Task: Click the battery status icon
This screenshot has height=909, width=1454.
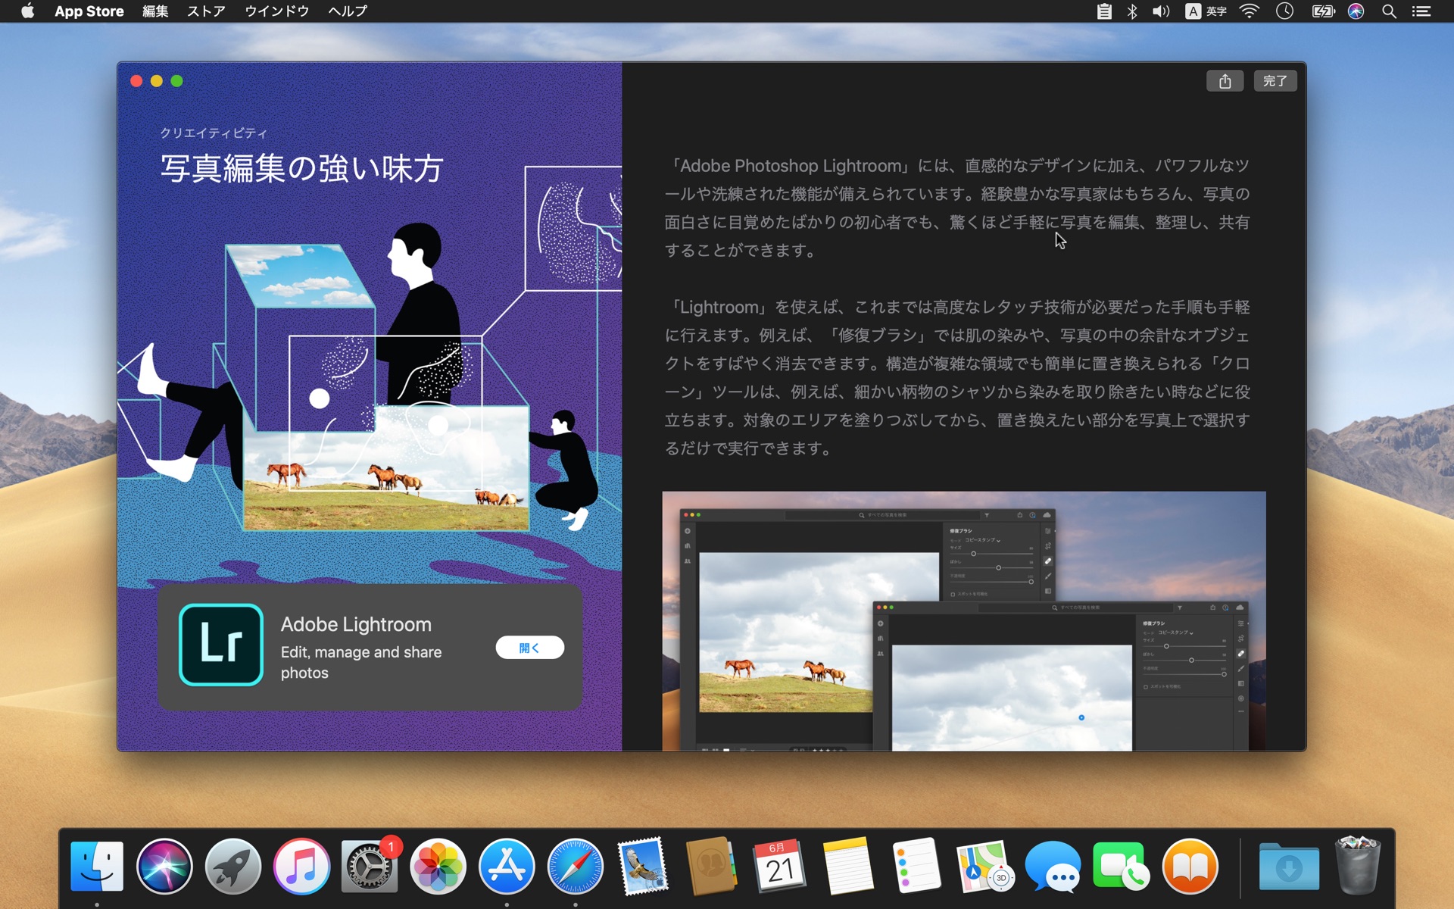Action: tap(1323, 11)
